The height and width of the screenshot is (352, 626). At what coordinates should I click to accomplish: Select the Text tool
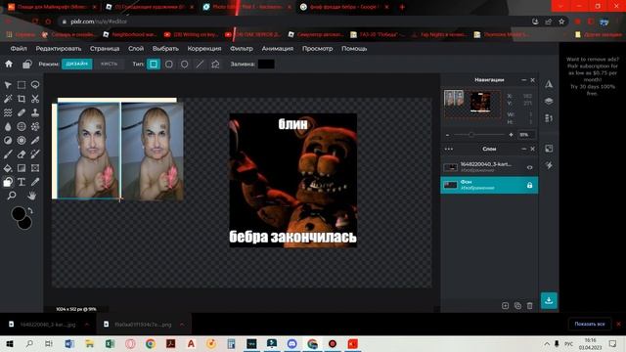coord(22,182)
